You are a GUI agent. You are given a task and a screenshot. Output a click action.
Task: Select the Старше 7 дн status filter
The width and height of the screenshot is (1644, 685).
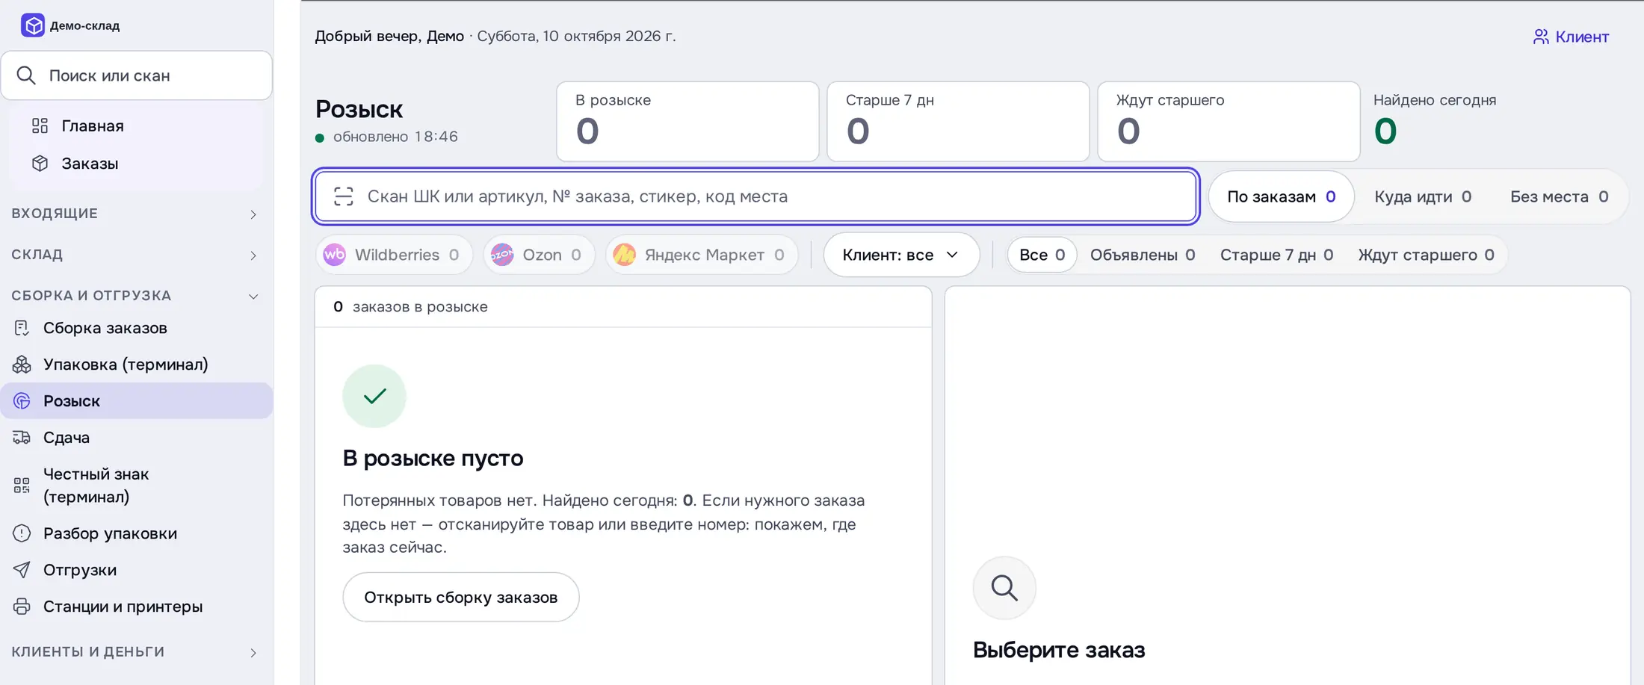click(x=1276, y=255)
